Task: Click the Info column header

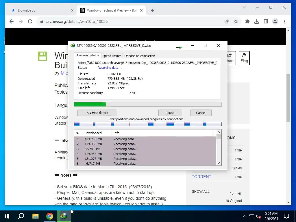Action: (x=162, y=133)
